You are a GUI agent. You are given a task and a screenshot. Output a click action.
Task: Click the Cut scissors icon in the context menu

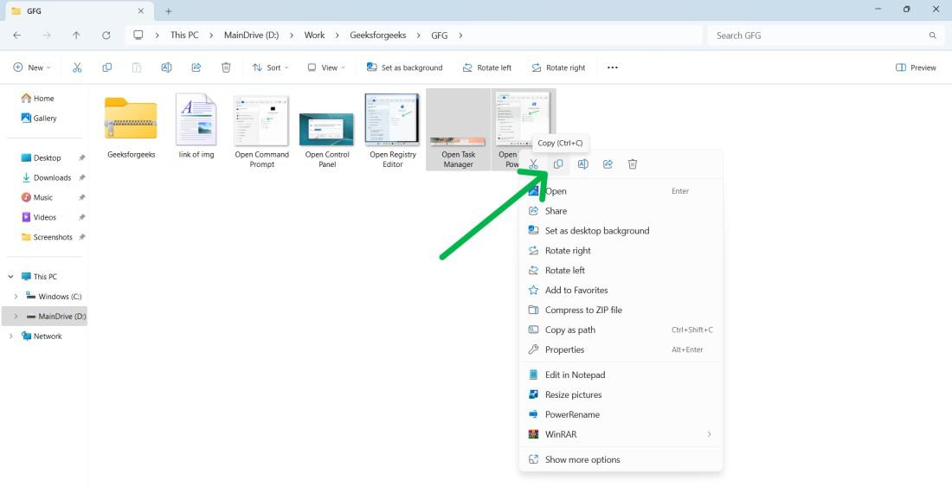click(533, 164)
